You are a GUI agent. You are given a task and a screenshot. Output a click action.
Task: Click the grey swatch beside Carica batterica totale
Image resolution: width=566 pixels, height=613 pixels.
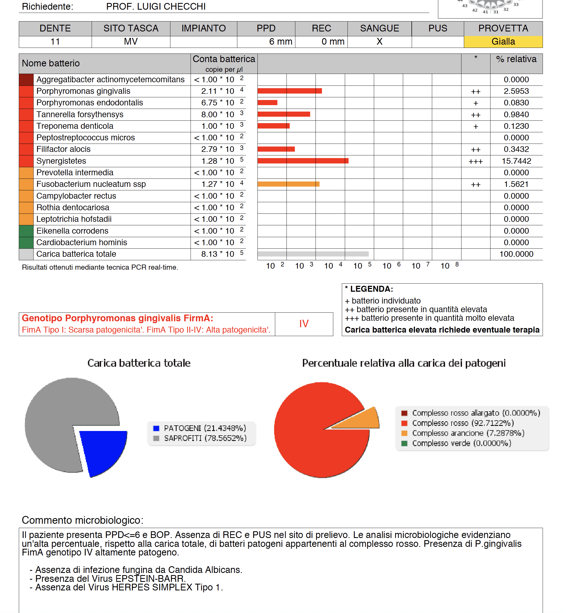coord(26,254)
